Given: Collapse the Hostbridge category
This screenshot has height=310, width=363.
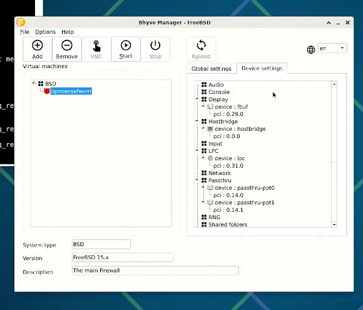Looking at the screenshot, I should [x=197, y=121].
